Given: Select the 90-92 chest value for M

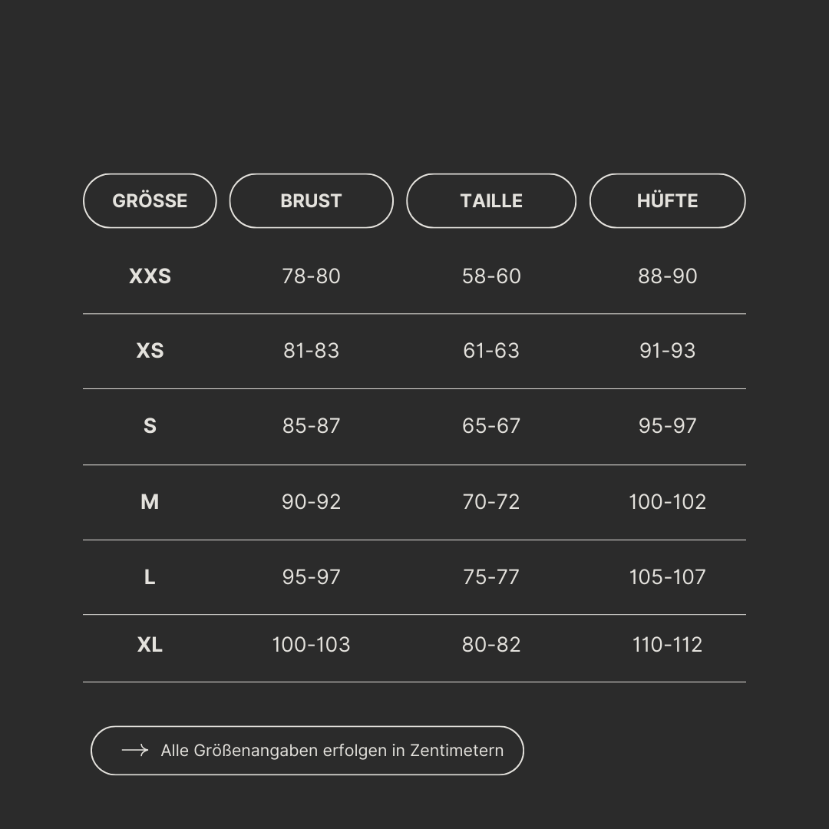Looking at the screenshot, I should point(311,502).
